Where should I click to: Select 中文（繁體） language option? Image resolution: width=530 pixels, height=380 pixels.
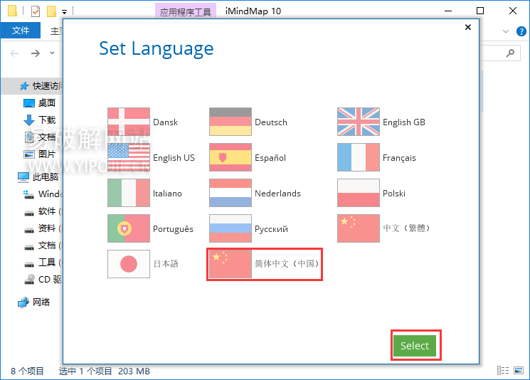(384, 228)
